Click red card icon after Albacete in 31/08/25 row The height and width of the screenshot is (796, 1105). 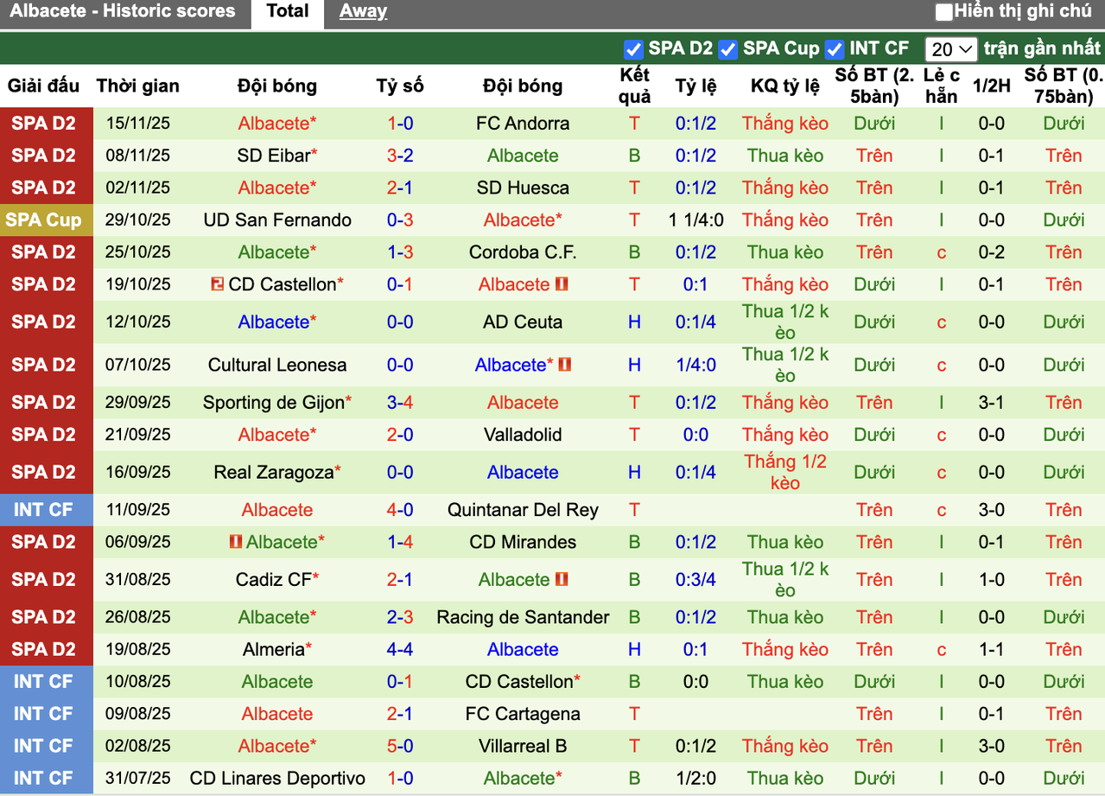click(x=562, y=579)
